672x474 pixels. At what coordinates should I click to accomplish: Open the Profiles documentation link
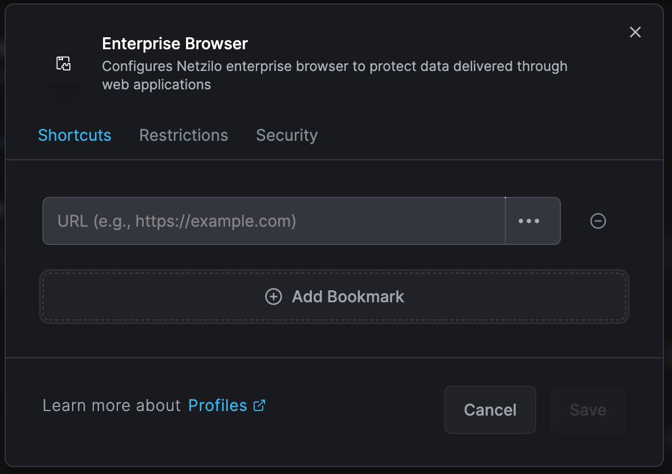pyautogui.click(x=218, y=405)
